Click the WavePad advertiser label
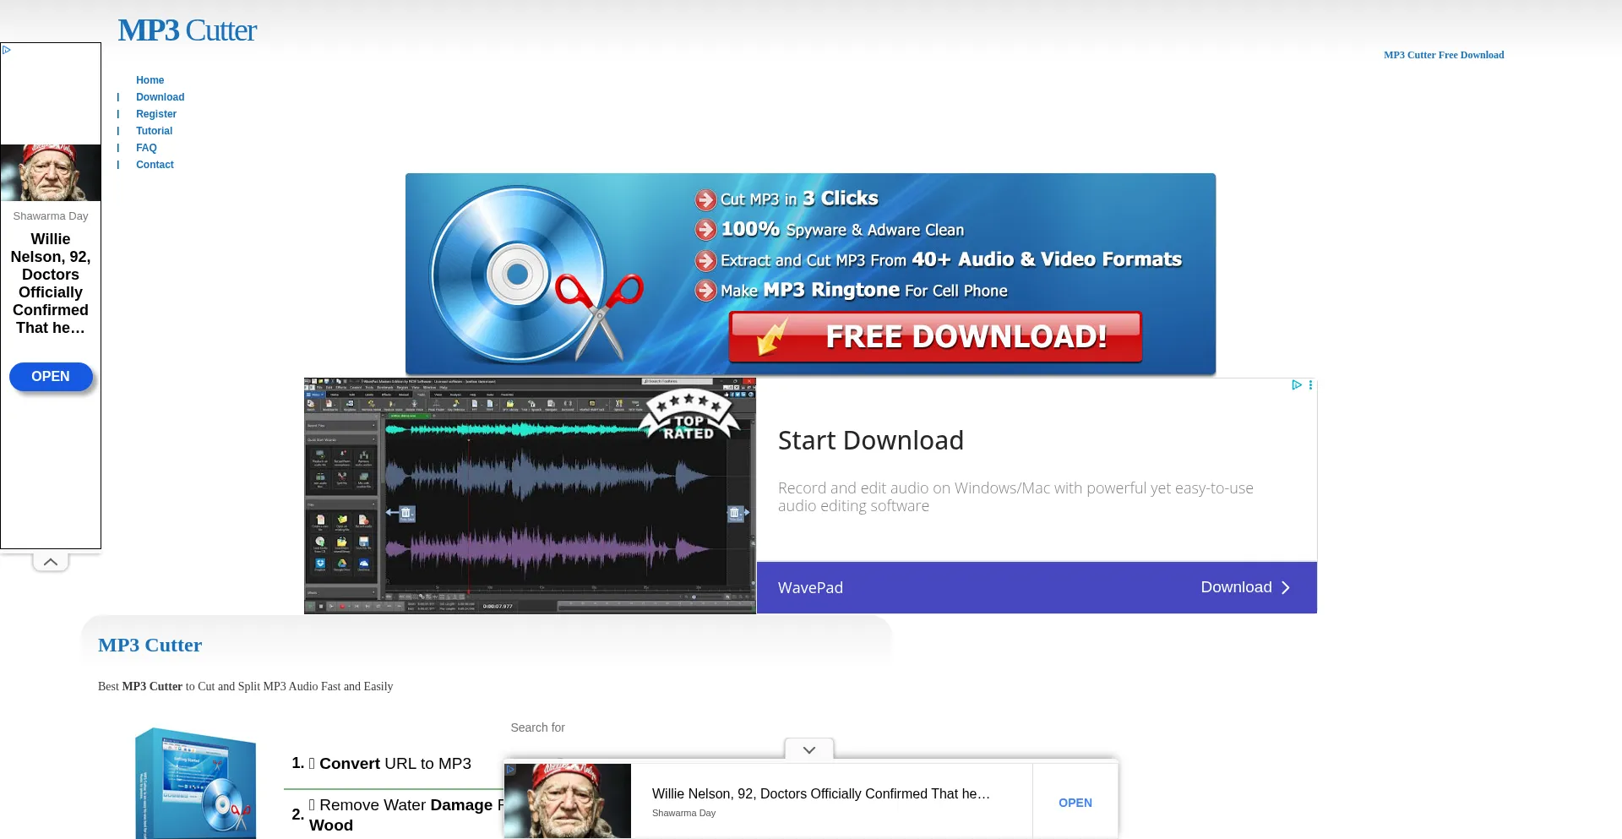This screenshot has height=839, width=1622. click(x=810, y=588)
